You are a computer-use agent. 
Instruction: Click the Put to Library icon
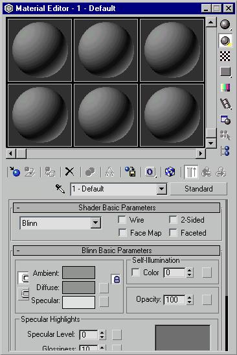131,171
